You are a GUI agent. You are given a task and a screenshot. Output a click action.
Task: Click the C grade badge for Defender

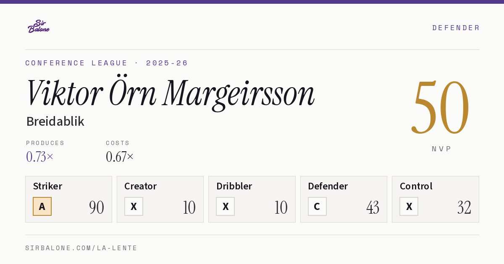(317, 207)
